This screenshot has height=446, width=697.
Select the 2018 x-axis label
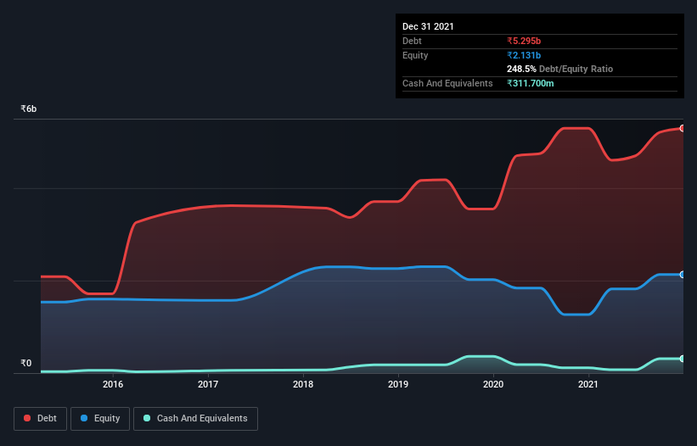click(x=303, y=384)
